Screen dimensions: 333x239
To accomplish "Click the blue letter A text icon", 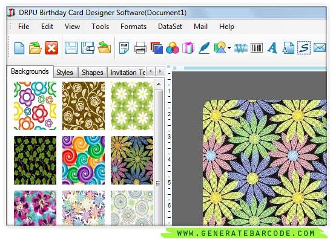I will (x=272, y=48).
